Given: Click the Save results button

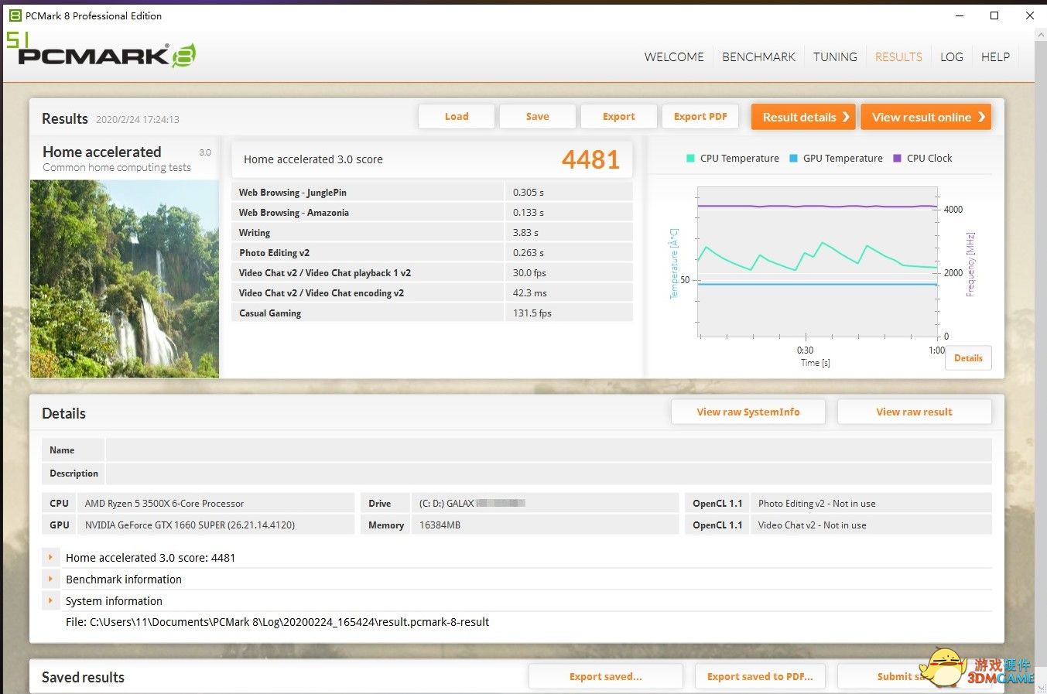Looking at the screenshot, I should click(x=537, y=117).
